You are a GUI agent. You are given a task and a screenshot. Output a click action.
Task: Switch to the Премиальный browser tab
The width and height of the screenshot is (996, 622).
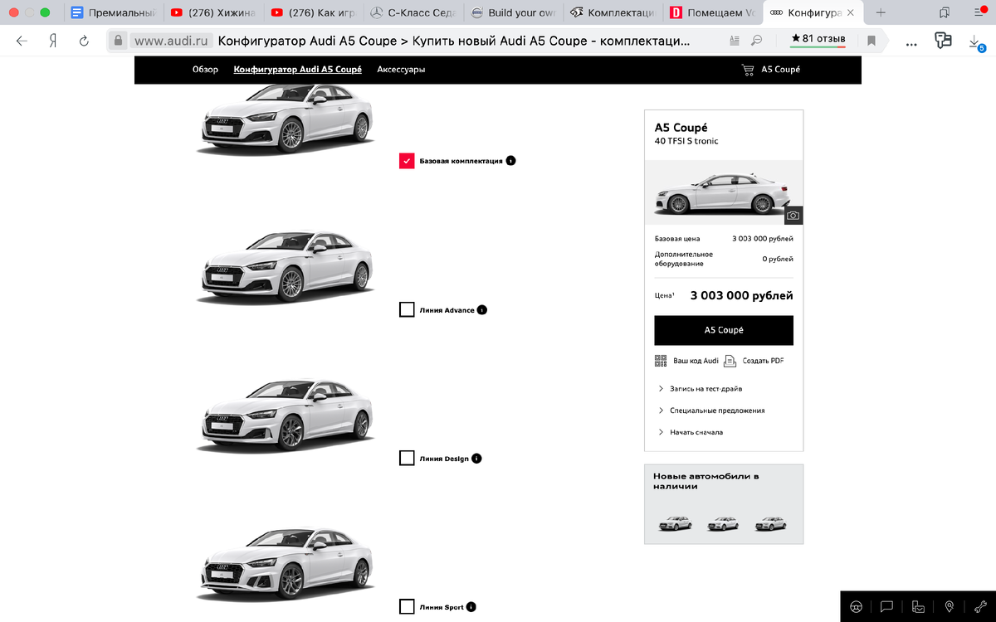(x=113, y=12)
